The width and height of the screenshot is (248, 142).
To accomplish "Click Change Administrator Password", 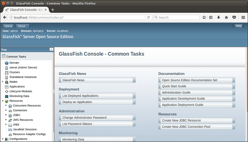I will point(97,118).
